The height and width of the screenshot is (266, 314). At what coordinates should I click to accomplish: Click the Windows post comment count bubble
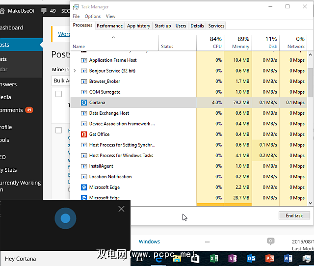point(270,241)
